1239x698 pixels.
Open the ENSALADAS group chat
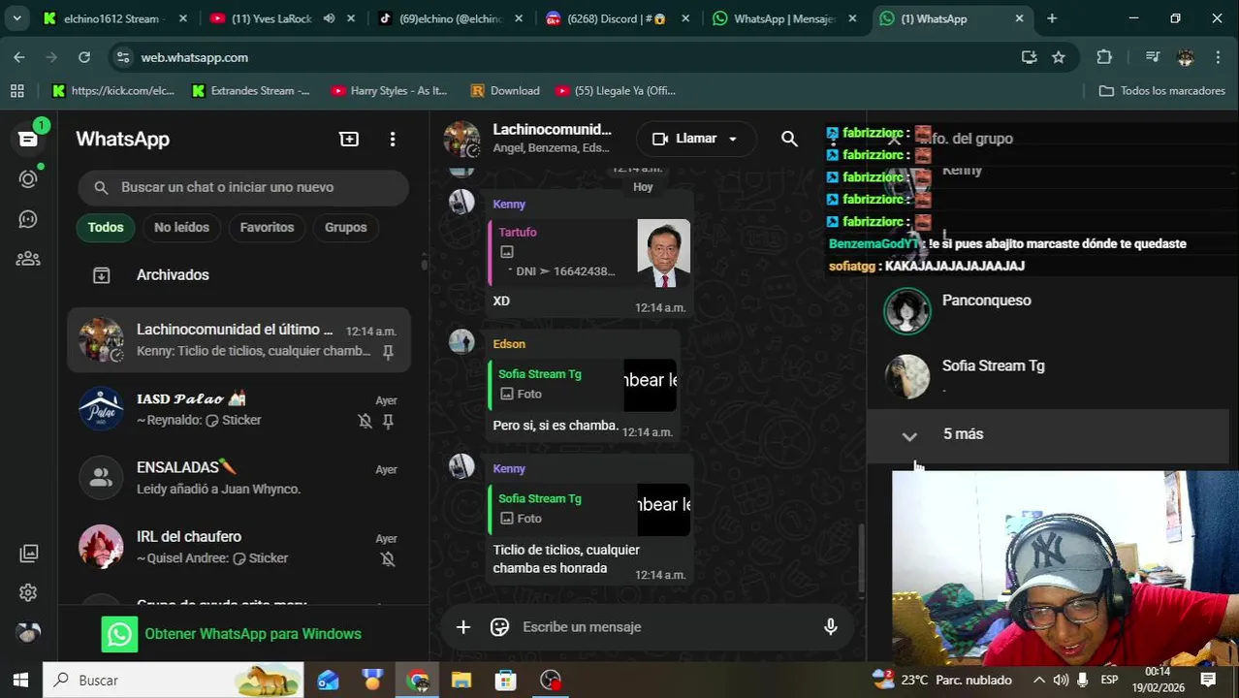238,478
